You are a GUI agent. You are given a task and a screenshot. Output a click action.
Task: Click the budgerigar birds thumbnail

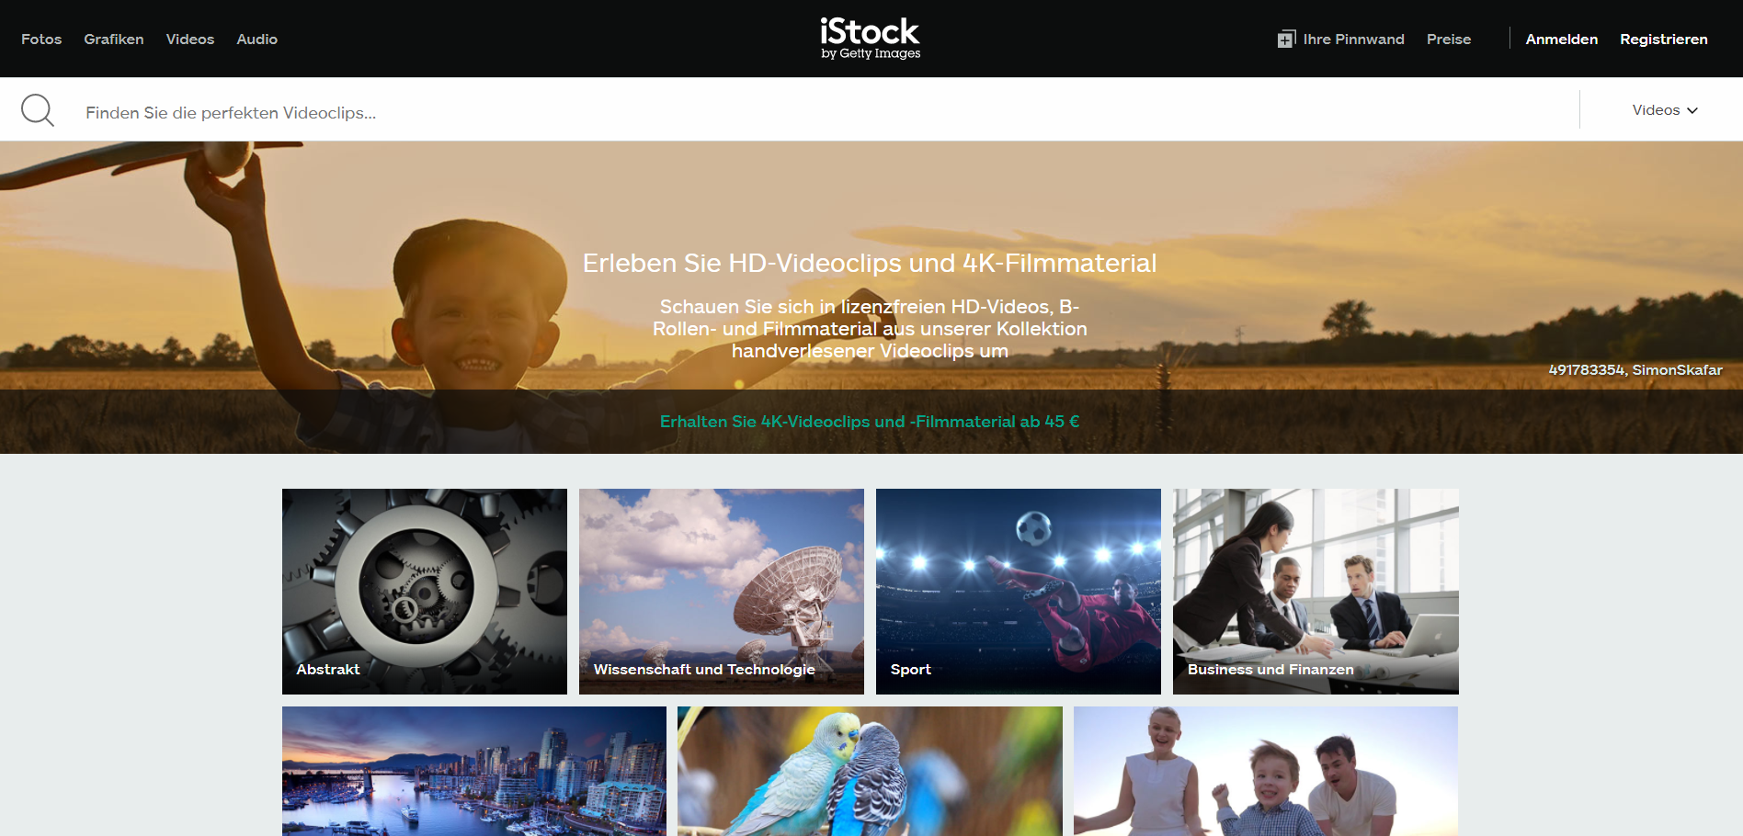pyautogui.click(x=870, y=771)
